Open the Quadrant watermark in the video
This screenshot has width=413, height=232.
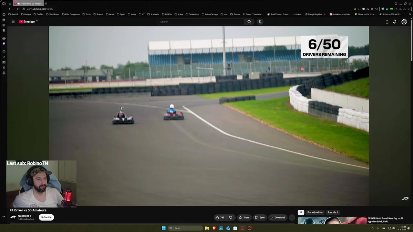(x=405, y=199)
